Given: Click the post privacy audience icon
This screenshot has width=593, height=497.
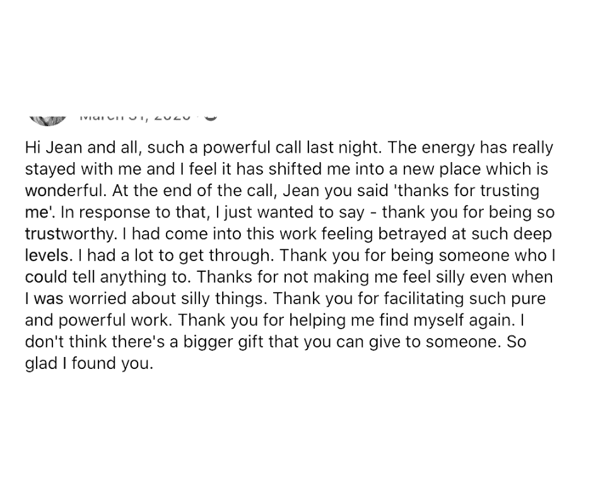Looking at the screenshot, I should point(211,117).
